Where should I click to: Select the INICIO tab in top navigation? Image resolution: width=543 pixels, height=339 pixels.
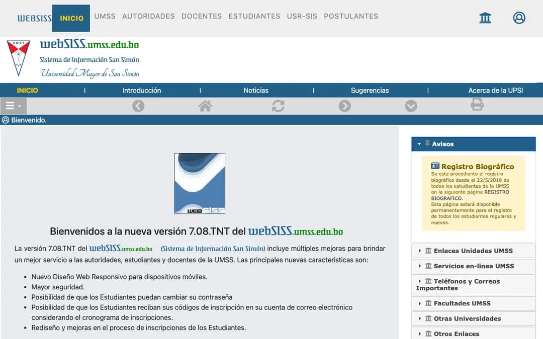71,18
